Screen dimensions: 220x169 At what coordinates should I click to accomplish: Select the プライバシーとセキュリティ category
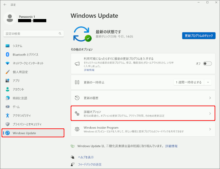click(x=33, y=124)
